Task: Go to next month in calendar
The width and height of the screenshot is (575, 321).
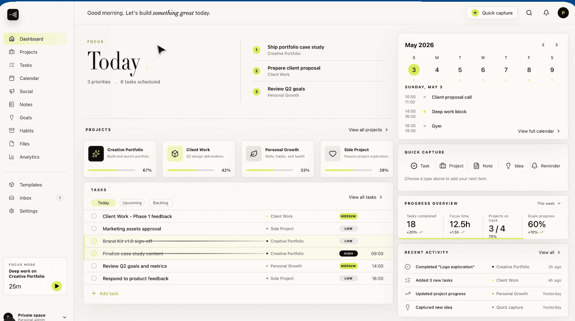Action: (557, 45)
